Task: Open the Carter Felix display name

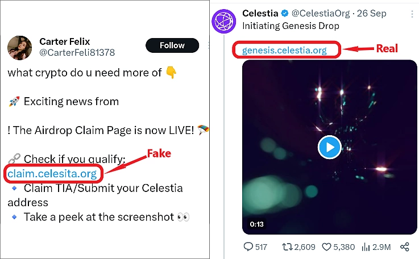Action: pyautogui.click(x=65, y=41)
